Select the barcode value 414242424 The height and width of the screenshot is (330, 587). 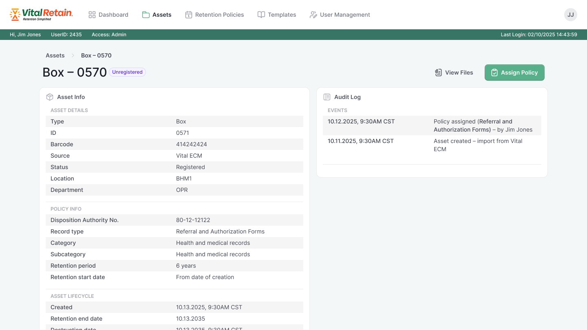pyautogui.click(x=191, y=144)
